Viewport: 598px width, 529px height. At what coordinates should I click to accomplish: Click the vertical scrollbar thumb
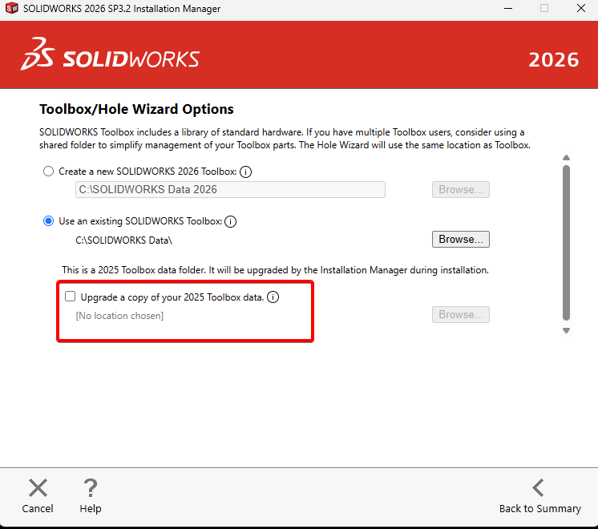click(567, 243)
